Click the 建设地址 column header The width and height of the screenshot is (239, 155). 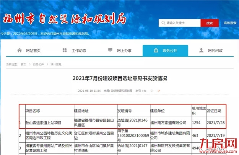pos(81,111)
